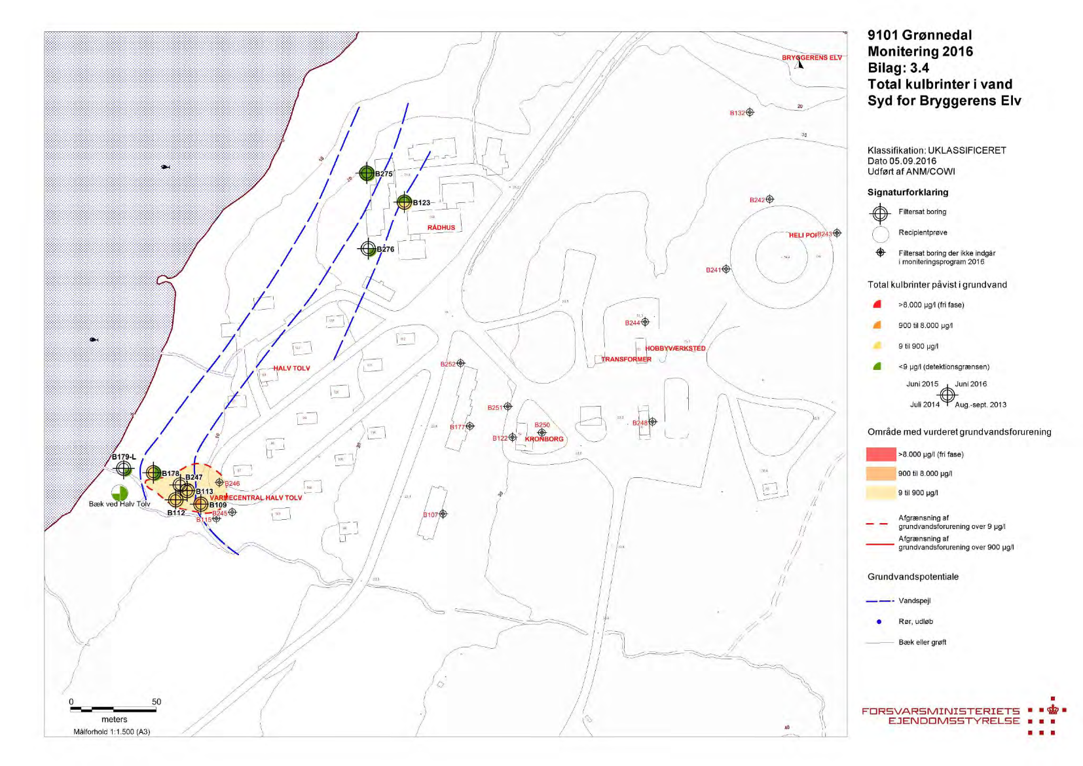This screenshot has width=1083, height=766.
Task: Click the orange 900 til 8.000 µg/l wedge
Action: 877,325
